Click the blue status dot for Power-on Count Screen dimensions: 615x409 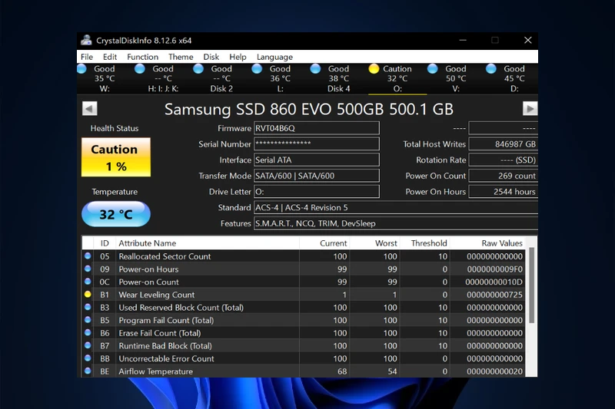coord(88,282)
